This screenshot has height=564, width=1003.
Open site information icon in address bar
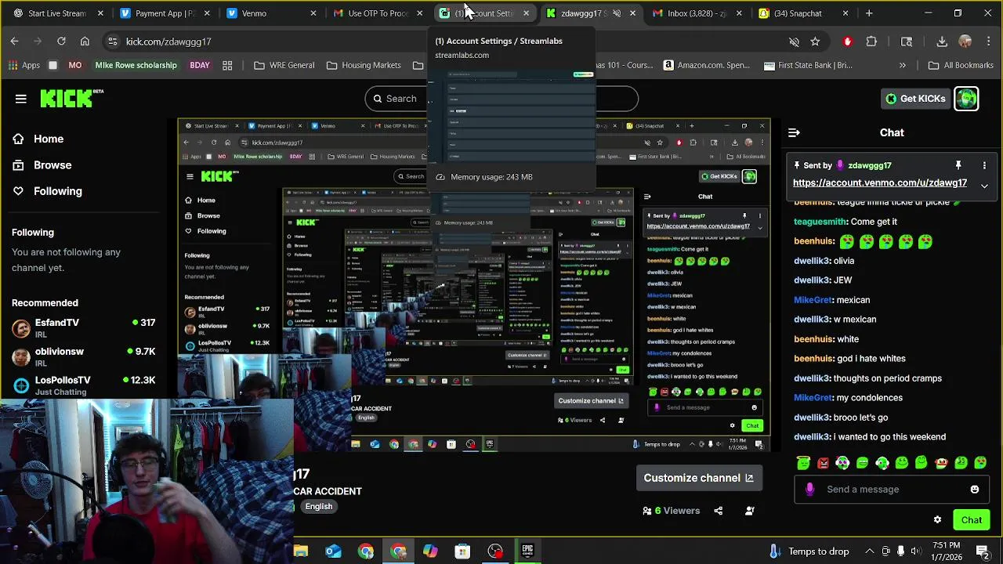tap(112, 42)
